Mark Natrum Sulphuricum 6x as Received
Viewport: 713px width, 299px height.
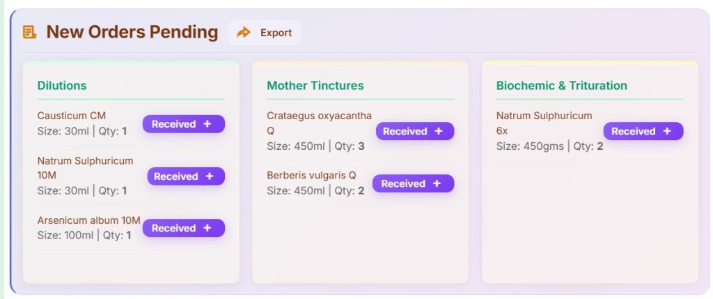click(x=634, y=131)
